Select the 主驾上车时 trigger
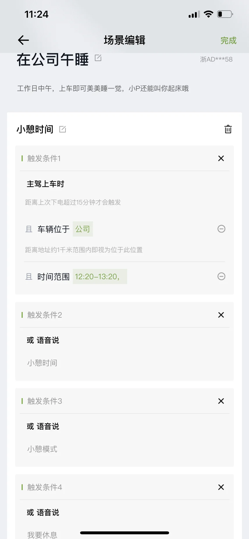 coord(45,184)
